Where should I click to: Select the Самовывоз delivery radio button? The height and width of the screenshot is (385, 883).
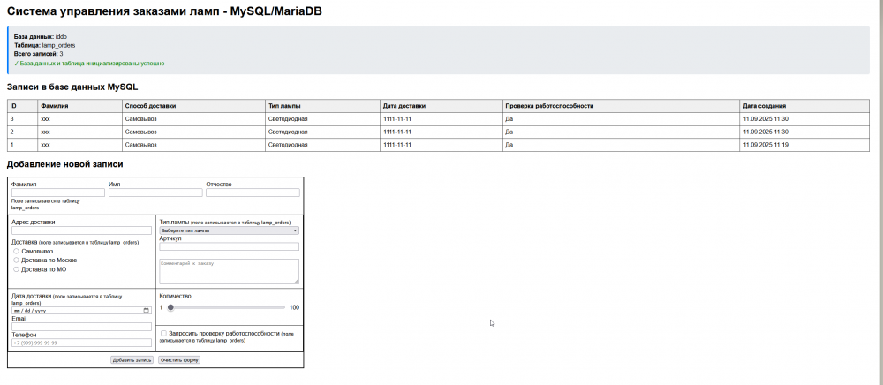tap(16, 251)
